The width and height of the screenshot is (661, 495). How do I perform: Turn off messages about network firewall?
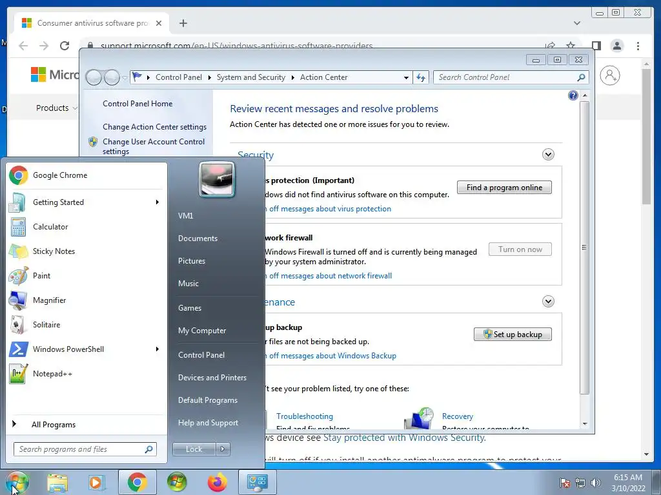click(x=329, y=276)
